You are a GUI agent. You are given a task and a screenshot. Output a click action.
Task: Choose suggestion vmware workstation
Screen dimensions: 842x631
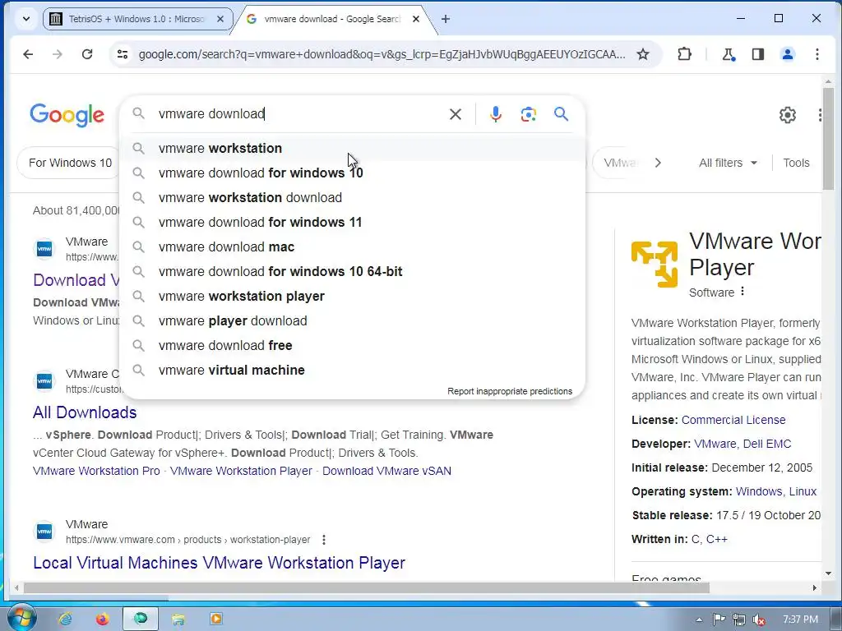coord(352,148)
